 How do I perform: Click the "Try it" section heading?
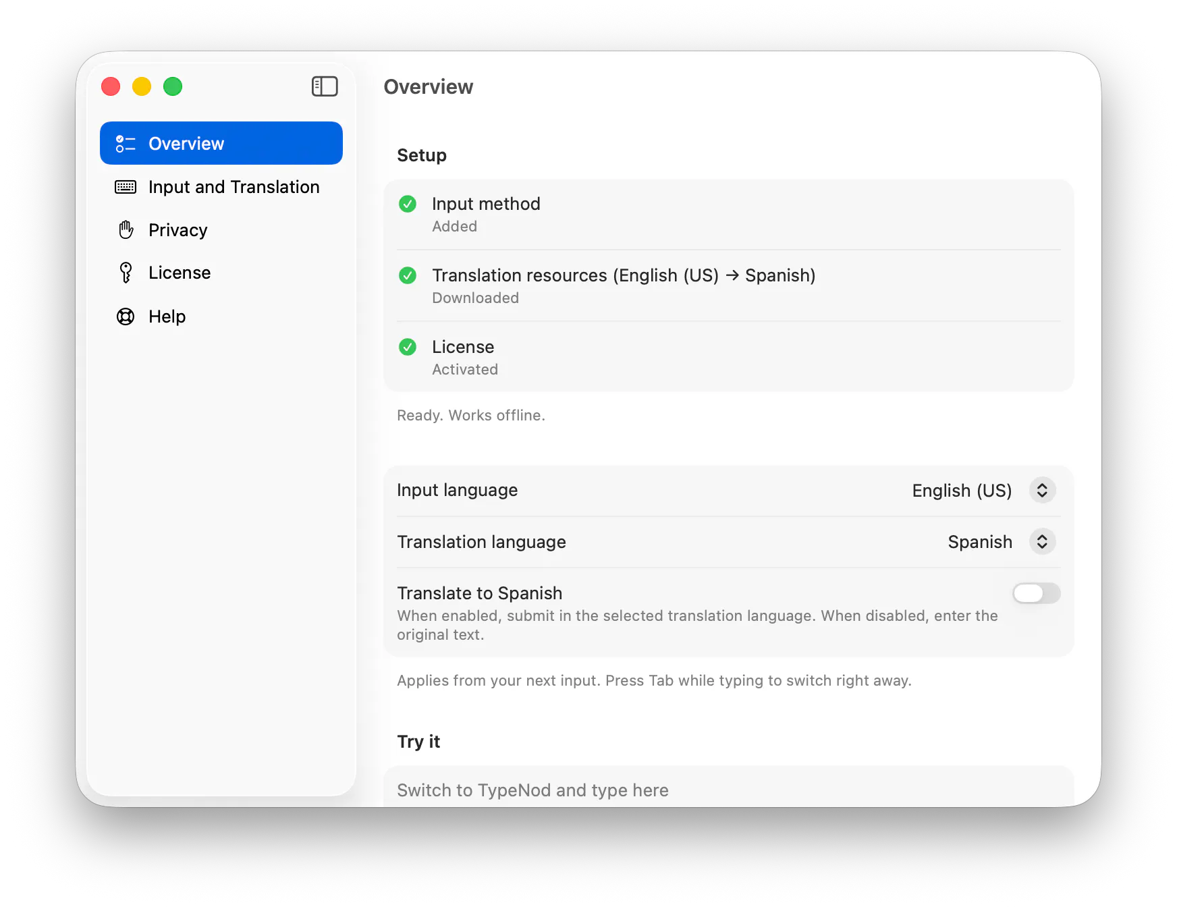[x=418, y=742]
